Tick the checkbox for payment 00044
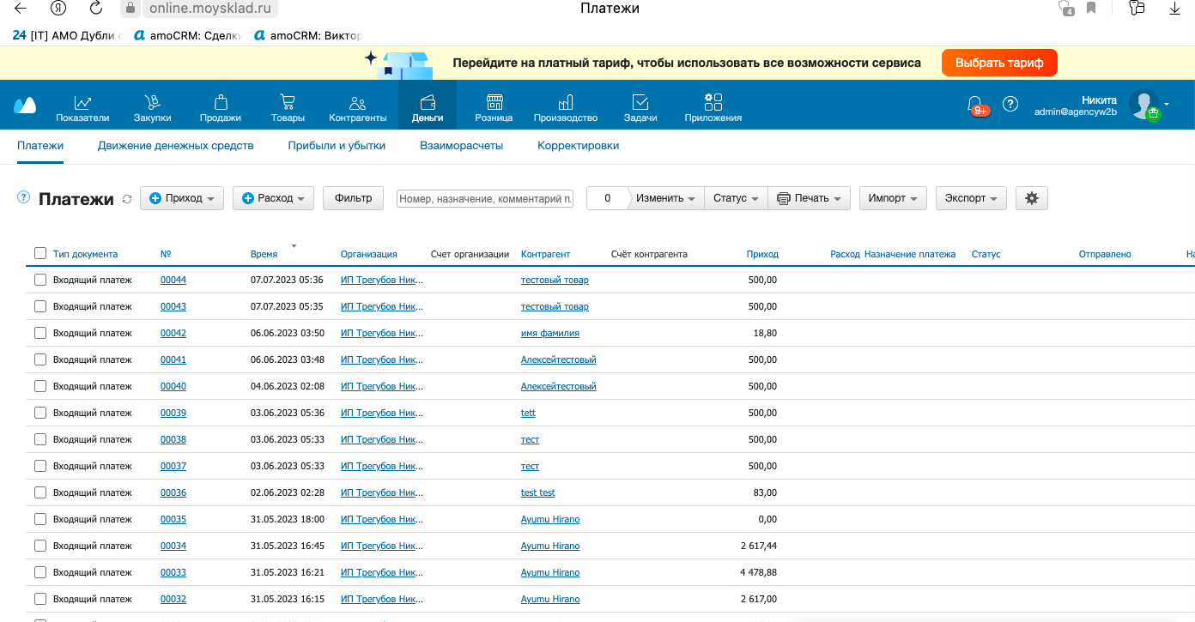Viewport: 1195px width, 622px height. 40,280
